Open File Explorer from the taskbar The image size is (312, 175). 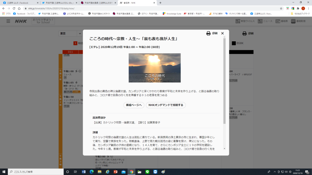100,172
